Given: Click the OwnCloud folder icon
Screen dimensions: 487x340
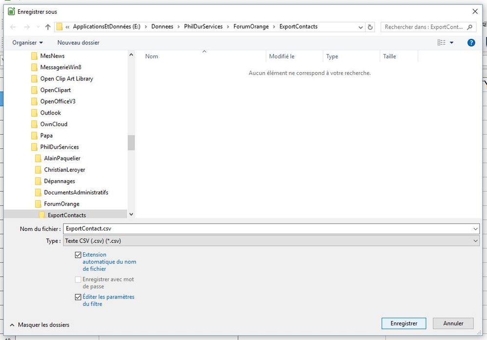Looking at the screenshot, I should [34, 124].
